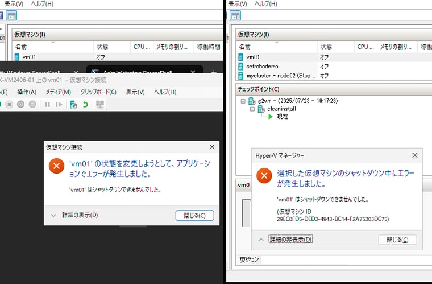Click the sort chevron above 名前 in right list
Image resolution: width=432 pixels, height=284 pixels.
[277, 43]
